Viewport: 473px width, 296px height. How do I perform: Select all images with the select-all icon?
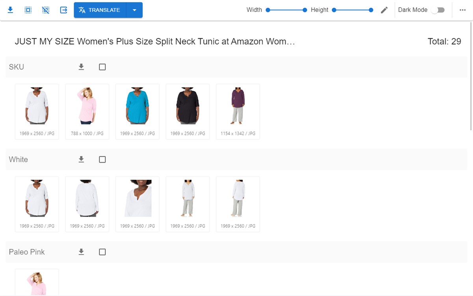[x=28, y=10]
